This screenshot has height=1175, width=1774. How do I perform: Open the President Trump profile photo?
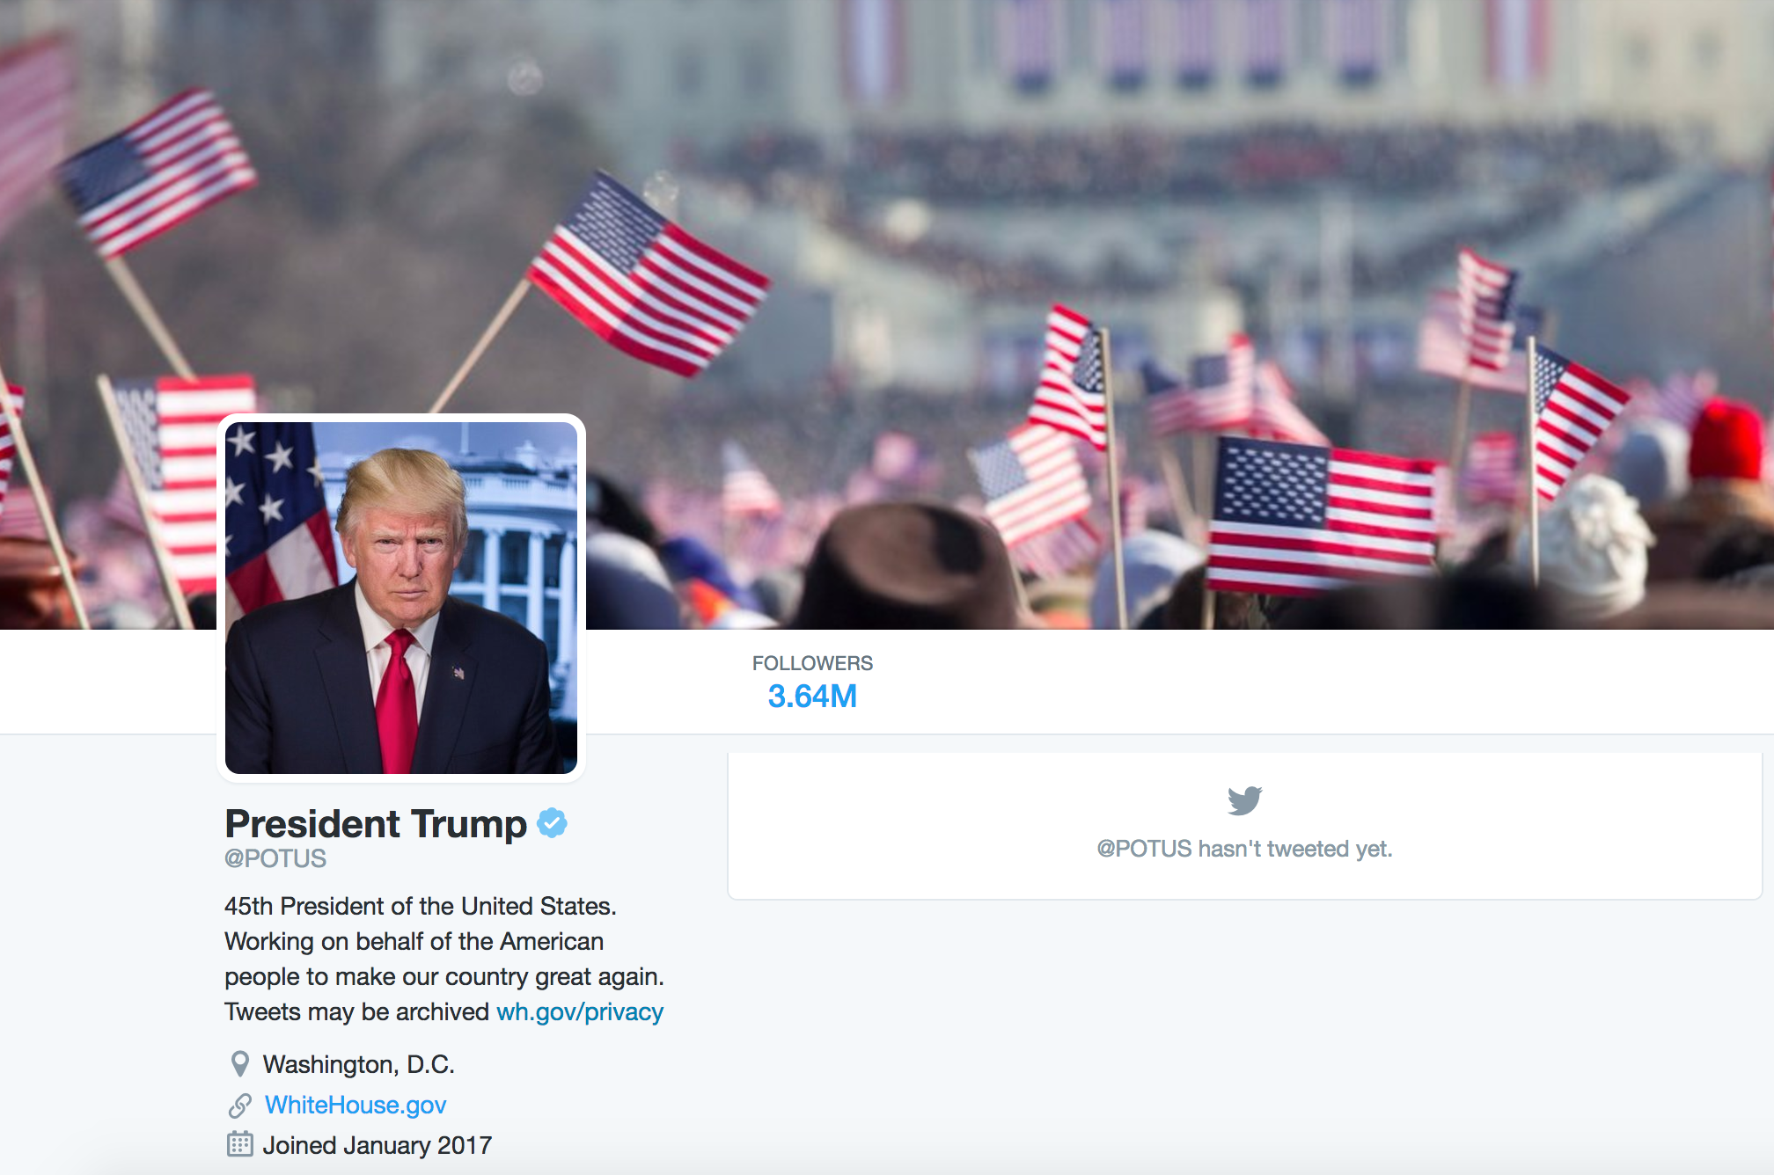click(401, 598)
